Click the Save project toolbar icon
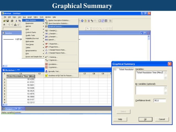The height and width of the screenshot is (132, 176). 8,21
